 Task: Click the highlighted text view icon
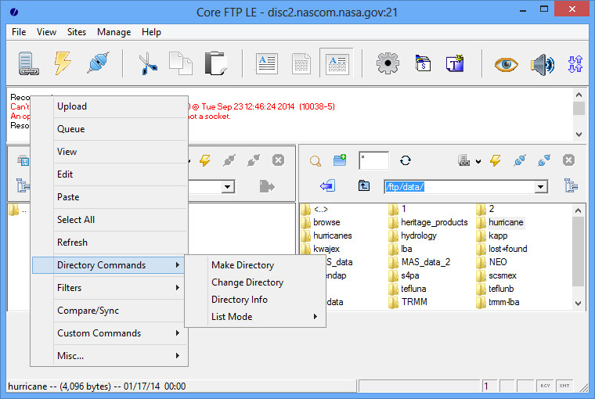[x=337, y=63]
